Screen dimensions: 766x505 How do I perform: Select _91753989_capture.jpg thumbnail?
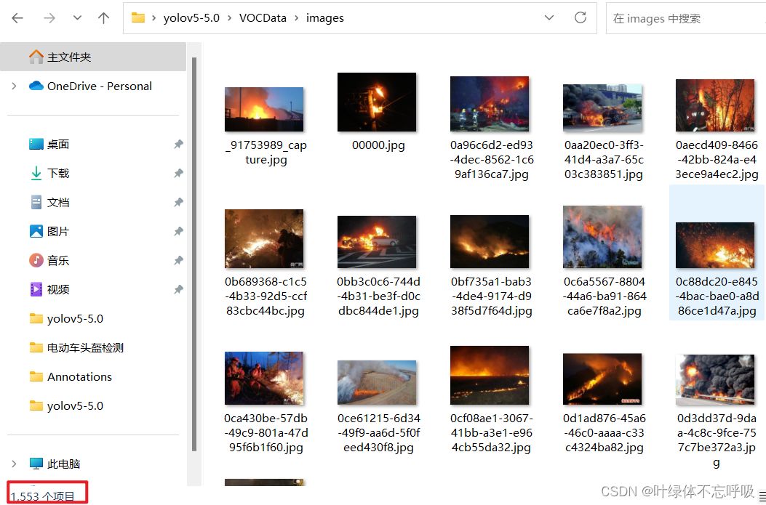click(264, 109)
